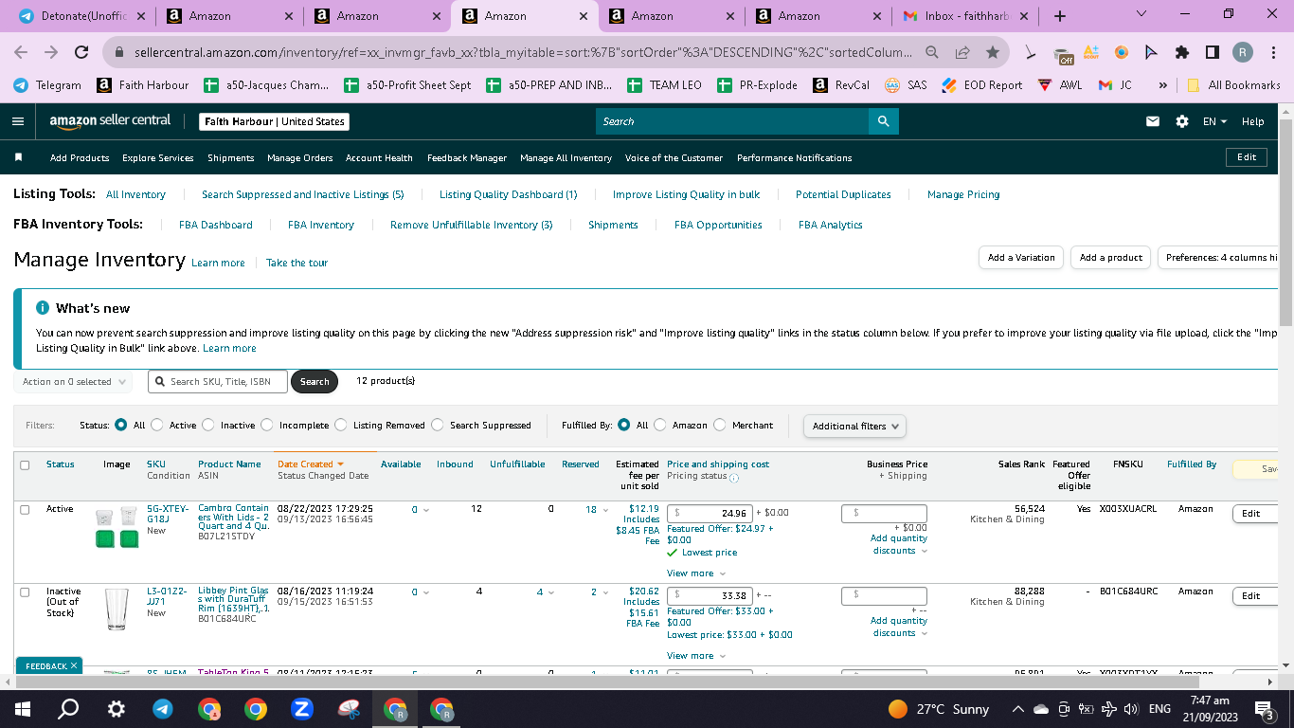This screenshot has width=1294, height=728.
Task: Click the info icon next to What's new
Action: pos(43,308)
